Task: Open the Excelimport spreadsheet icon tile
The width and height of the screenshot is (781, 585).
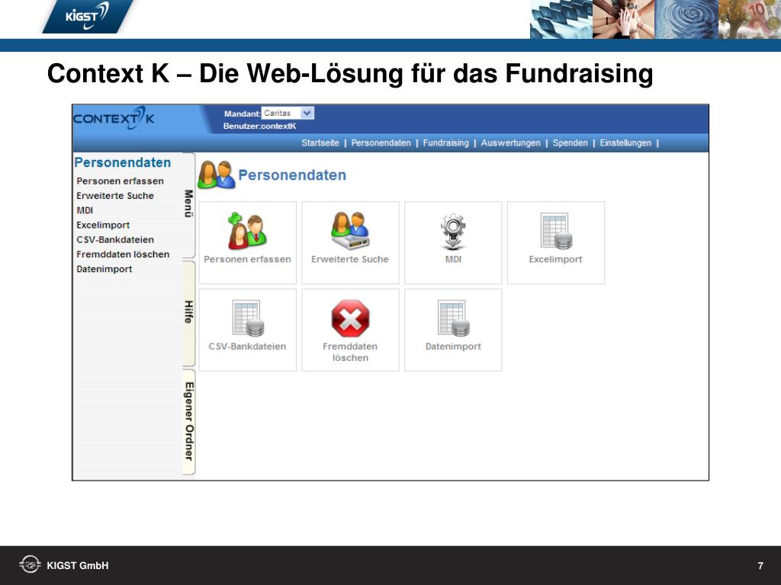Action: click(556, 231)
